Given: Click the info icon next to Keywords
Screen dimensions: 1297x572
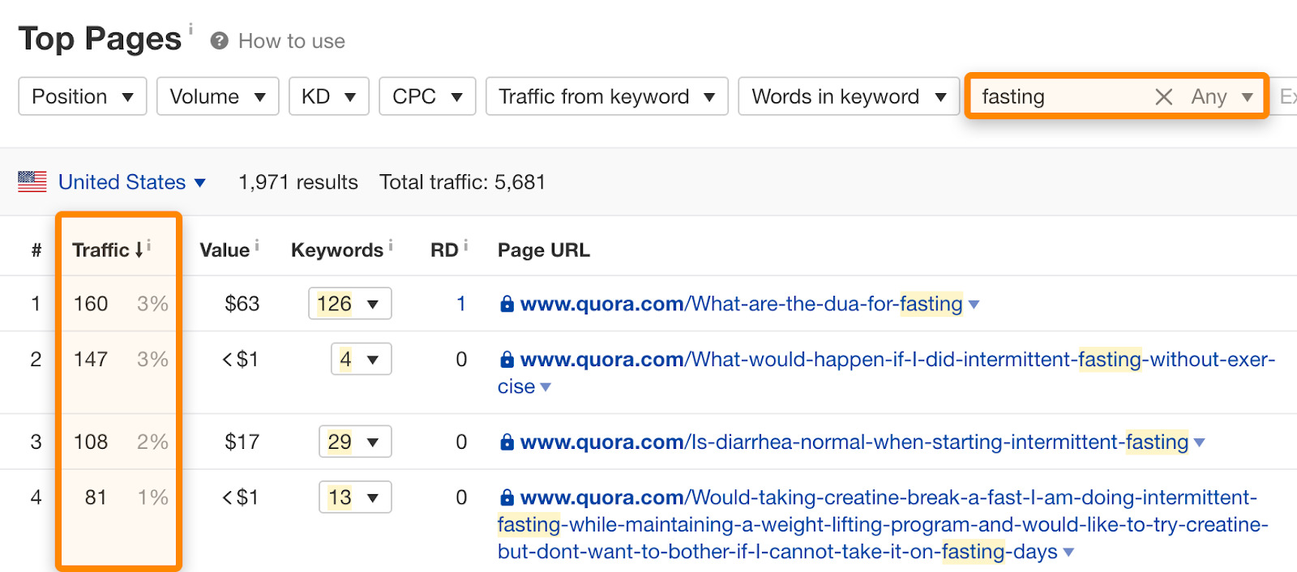Looking at the screenshot, I should 391,245.
